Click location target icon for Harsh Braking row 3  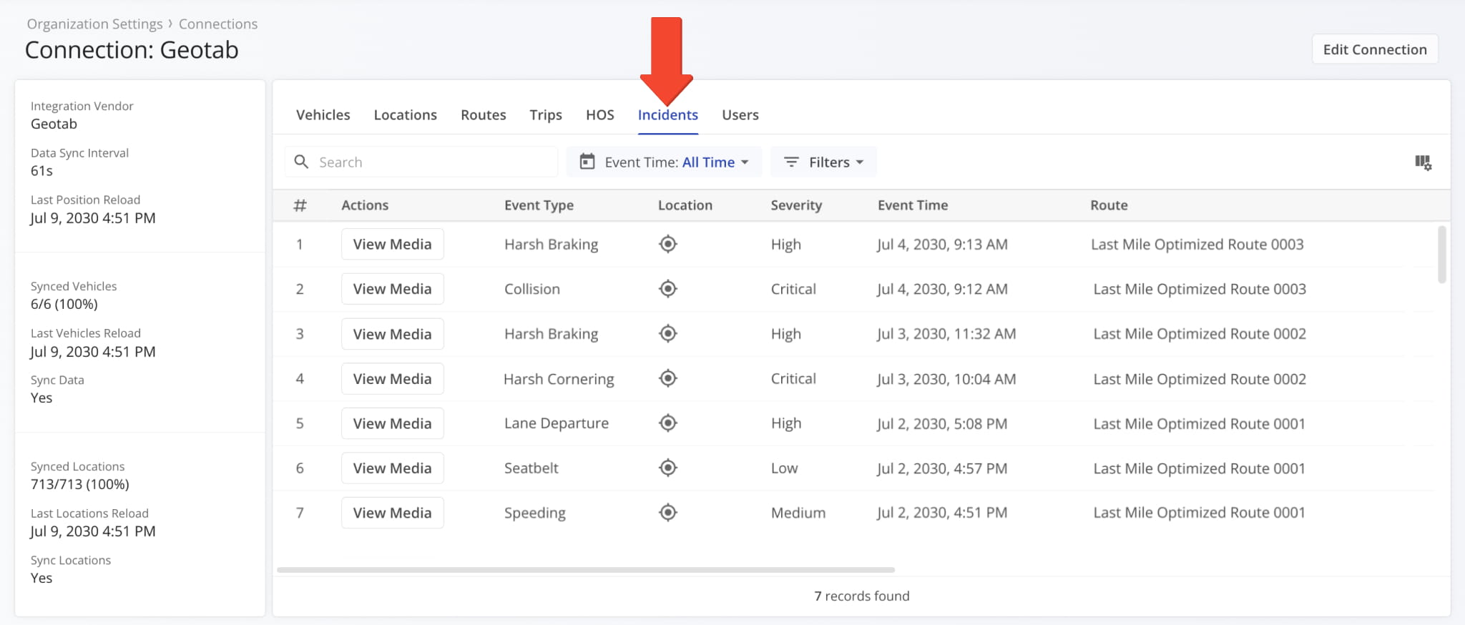(x=667, y=333)
